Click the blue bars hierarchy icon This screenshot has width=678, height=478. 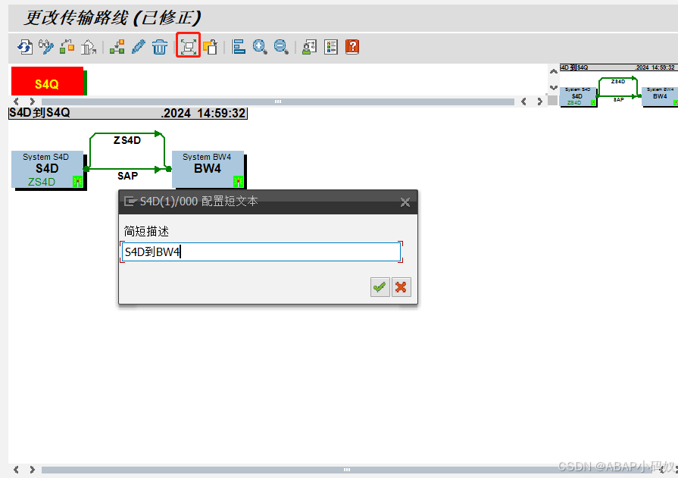click(239, 47)
